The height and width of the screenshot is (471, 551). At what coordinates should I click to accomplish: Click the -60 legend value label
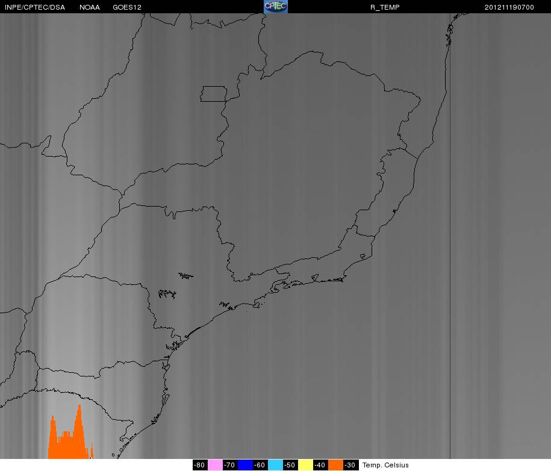tap(260, 465)
